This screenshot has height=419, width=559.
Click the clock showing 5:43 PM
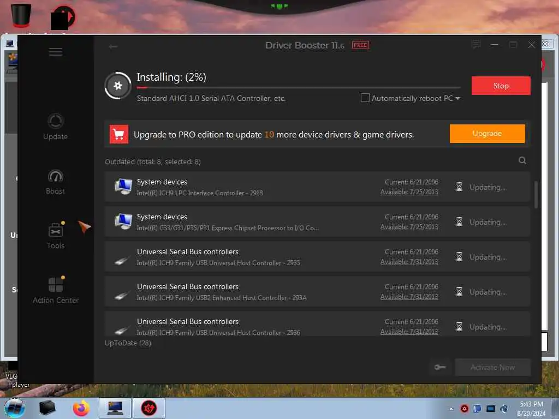click(531, 404)
